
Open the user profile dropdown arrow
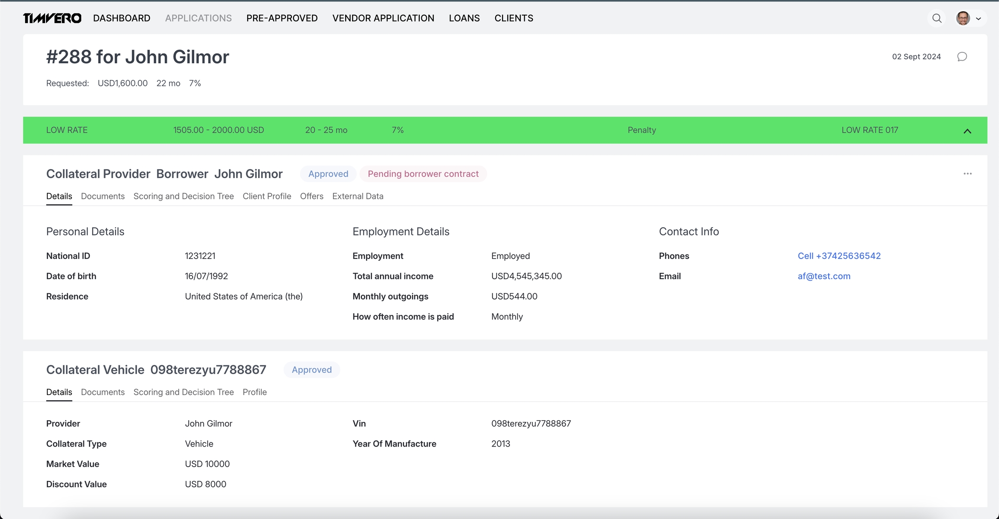pos(979,19)
